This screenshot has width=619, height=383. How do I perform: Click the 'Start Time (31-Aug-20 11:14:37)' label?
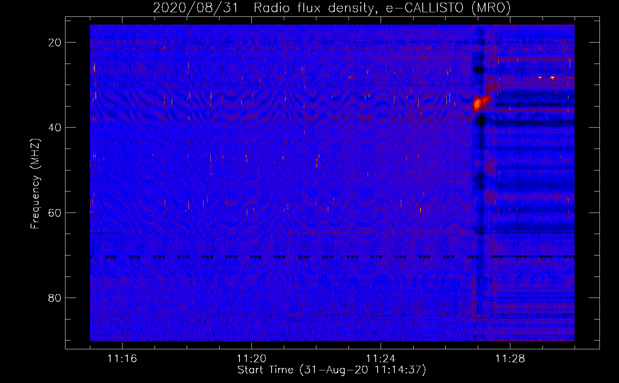(332, 370)
